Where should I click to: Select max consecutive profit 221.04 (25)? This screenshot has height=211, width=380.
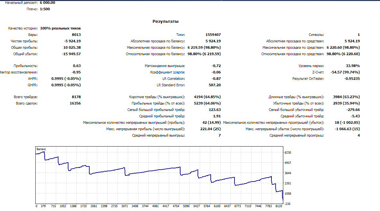pos(210,129)
